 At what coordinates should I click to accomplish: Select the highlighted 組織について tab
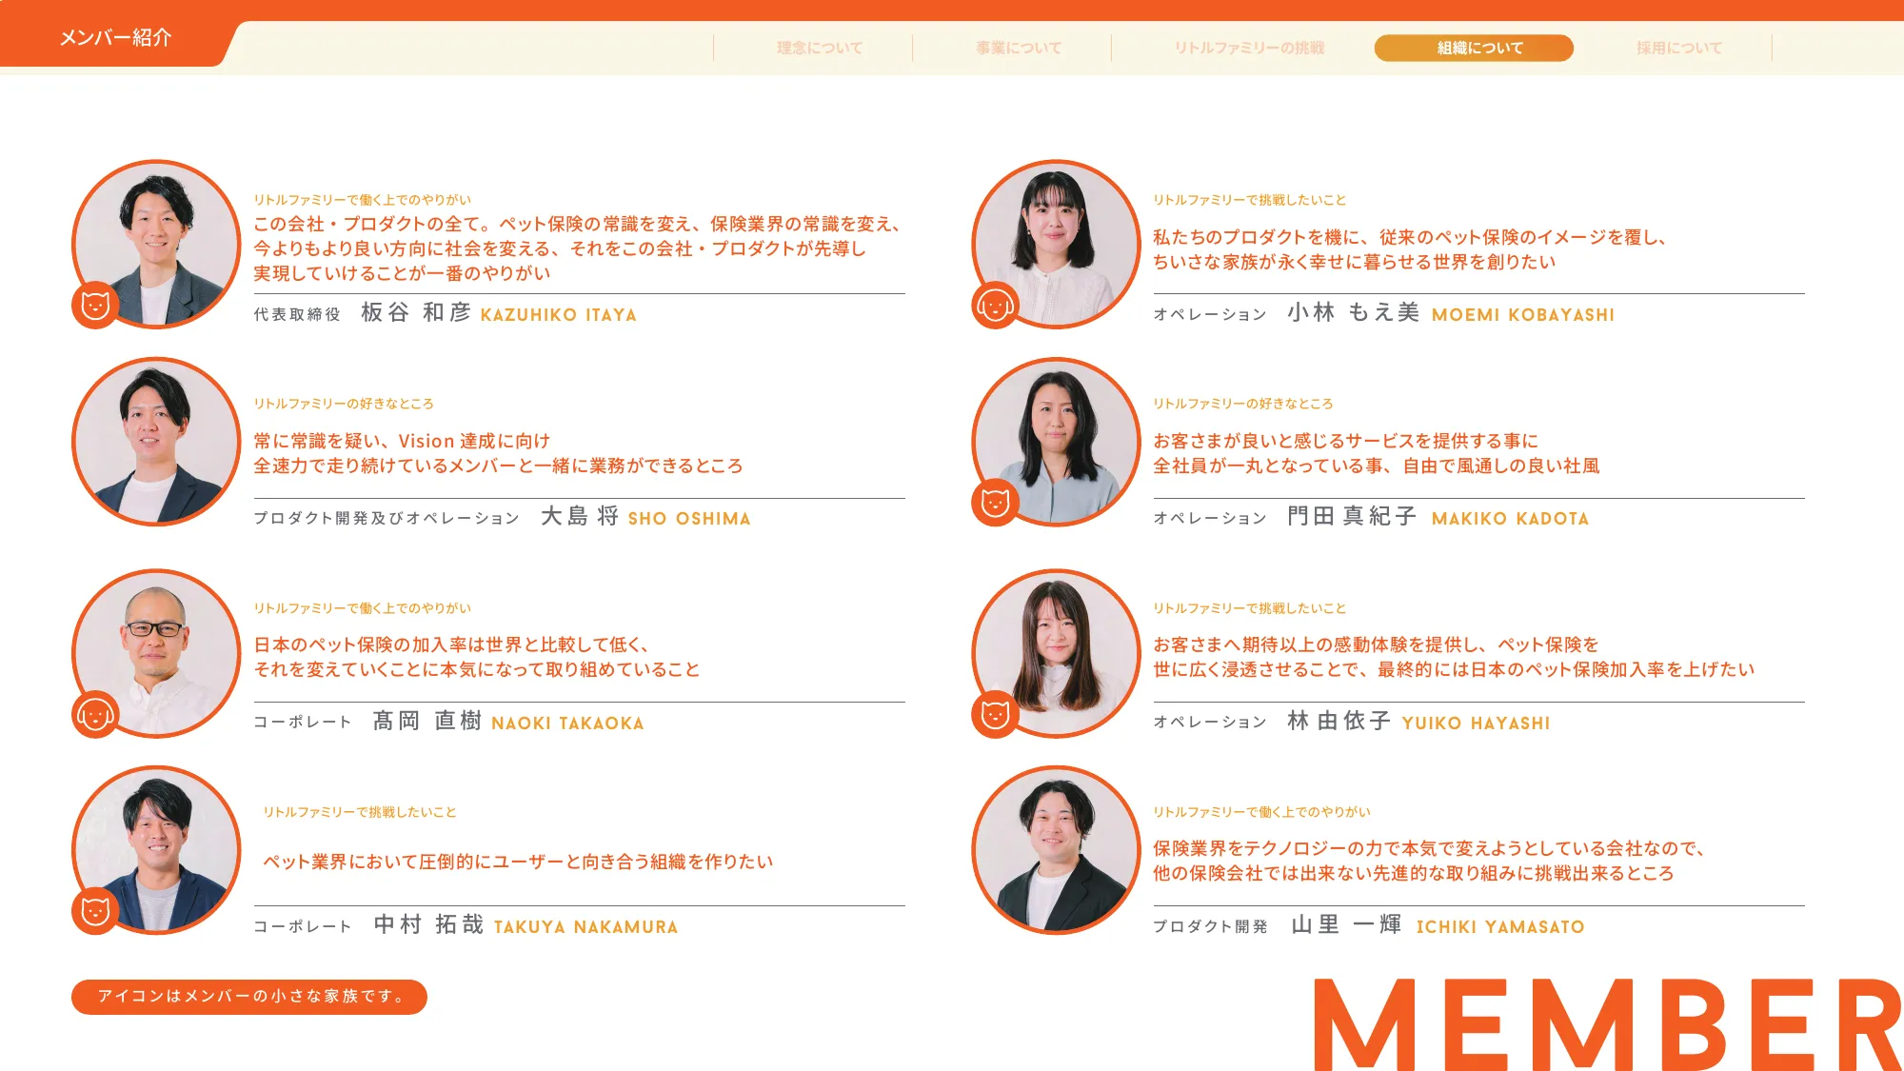tap(1474, 48)
